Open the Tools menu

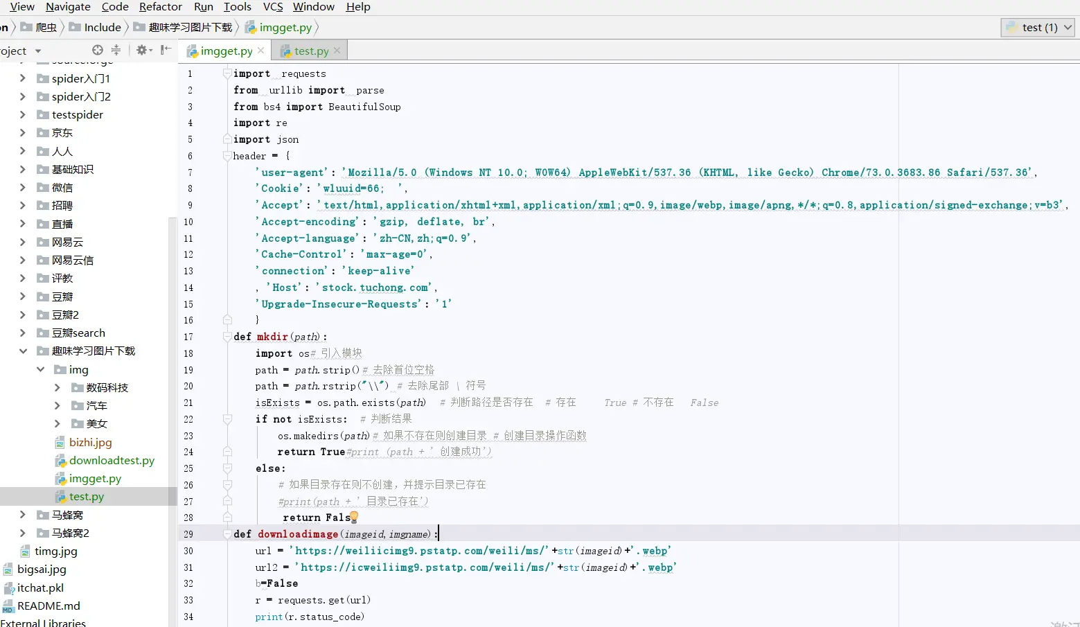238,7
